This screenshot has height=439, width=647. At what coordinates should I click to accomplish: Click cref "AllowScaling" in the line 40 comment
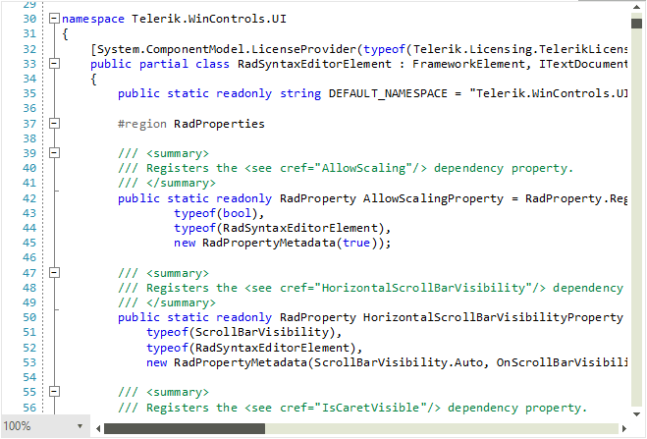367,168
